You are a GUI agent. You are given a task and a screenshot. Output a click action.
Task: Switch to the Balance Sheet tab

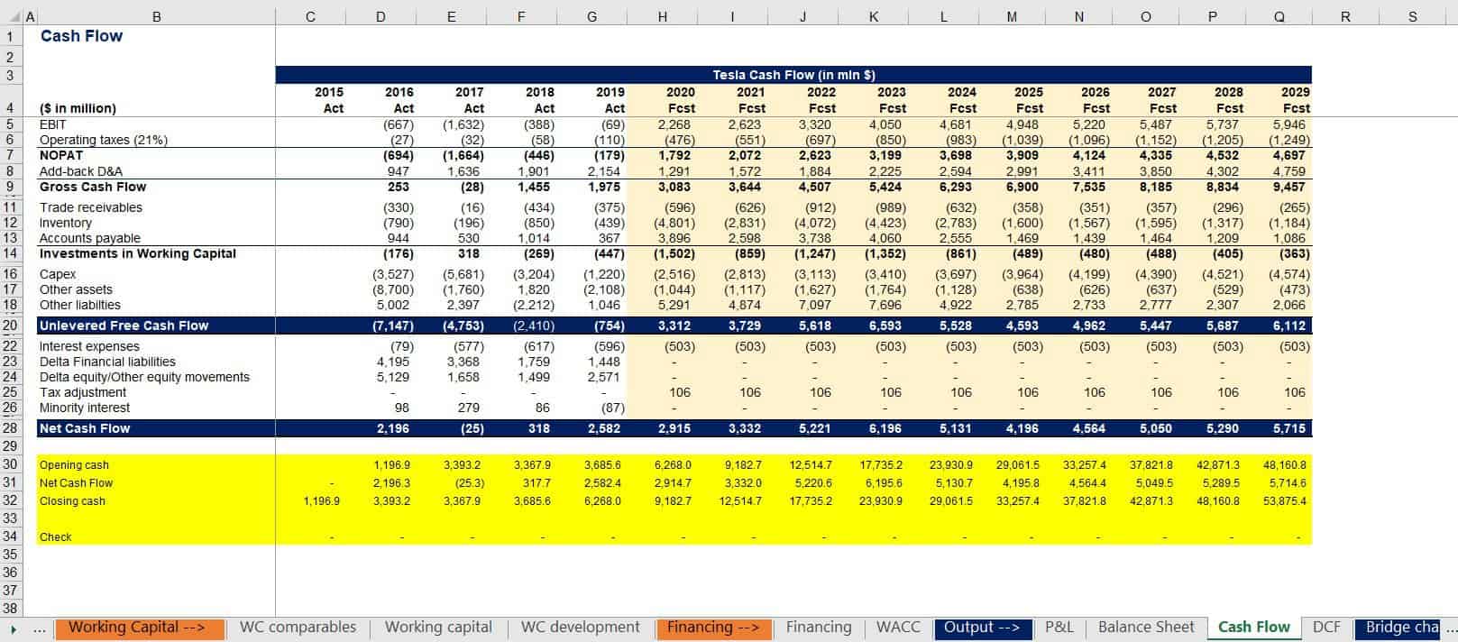click(1146, 628)
